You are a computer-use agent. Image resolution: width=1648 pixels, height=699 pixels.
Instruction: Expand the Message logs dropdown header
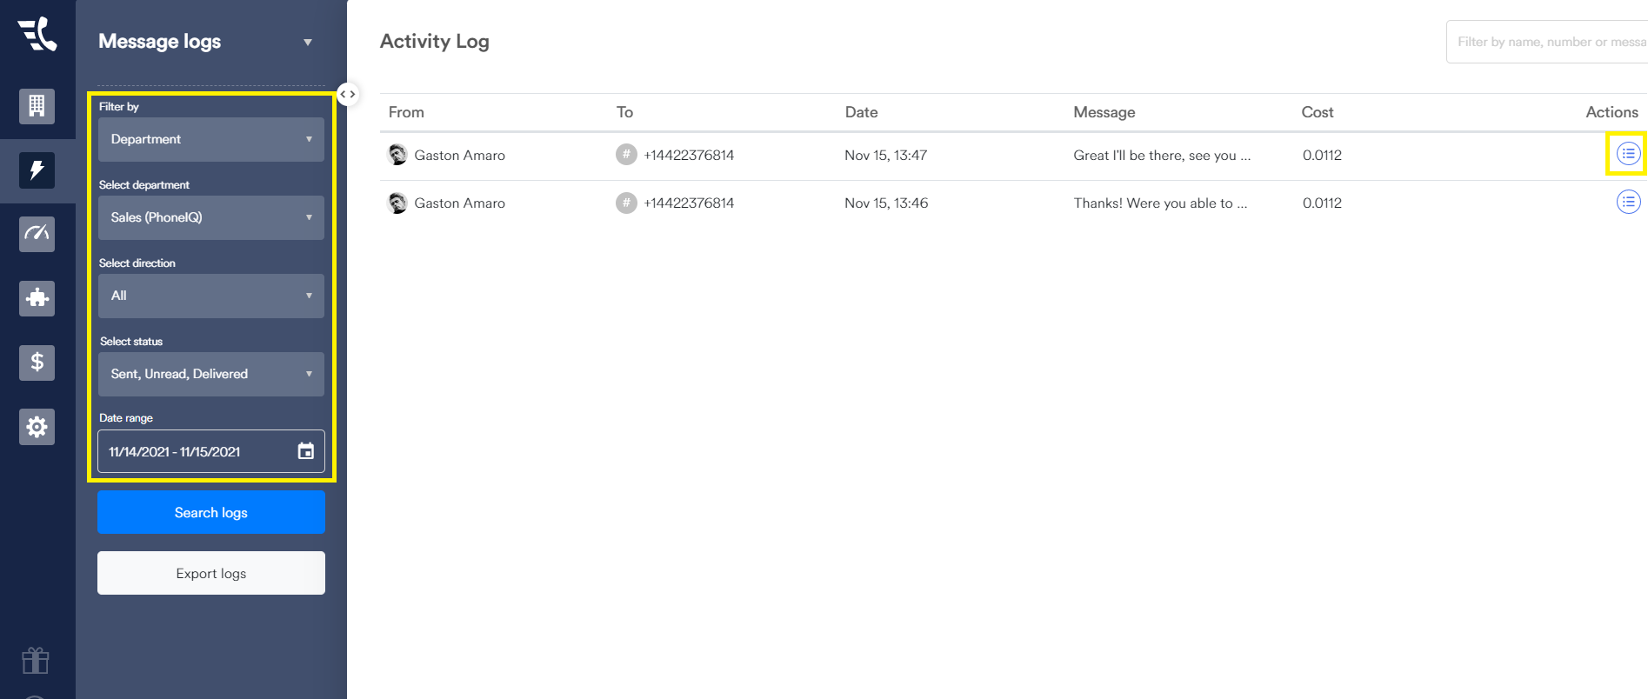[307, 43]
